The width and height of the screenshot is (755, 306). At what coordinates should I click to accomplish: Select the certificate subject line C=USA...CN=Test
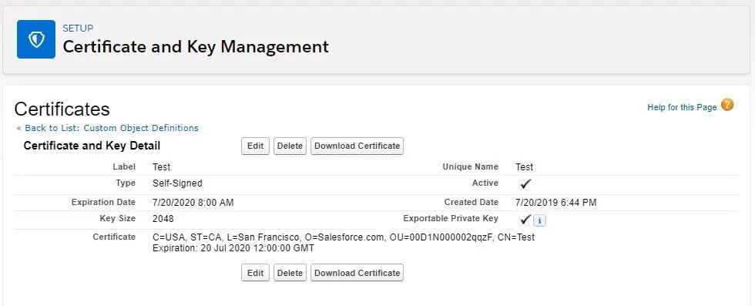(x=344, y=237)
